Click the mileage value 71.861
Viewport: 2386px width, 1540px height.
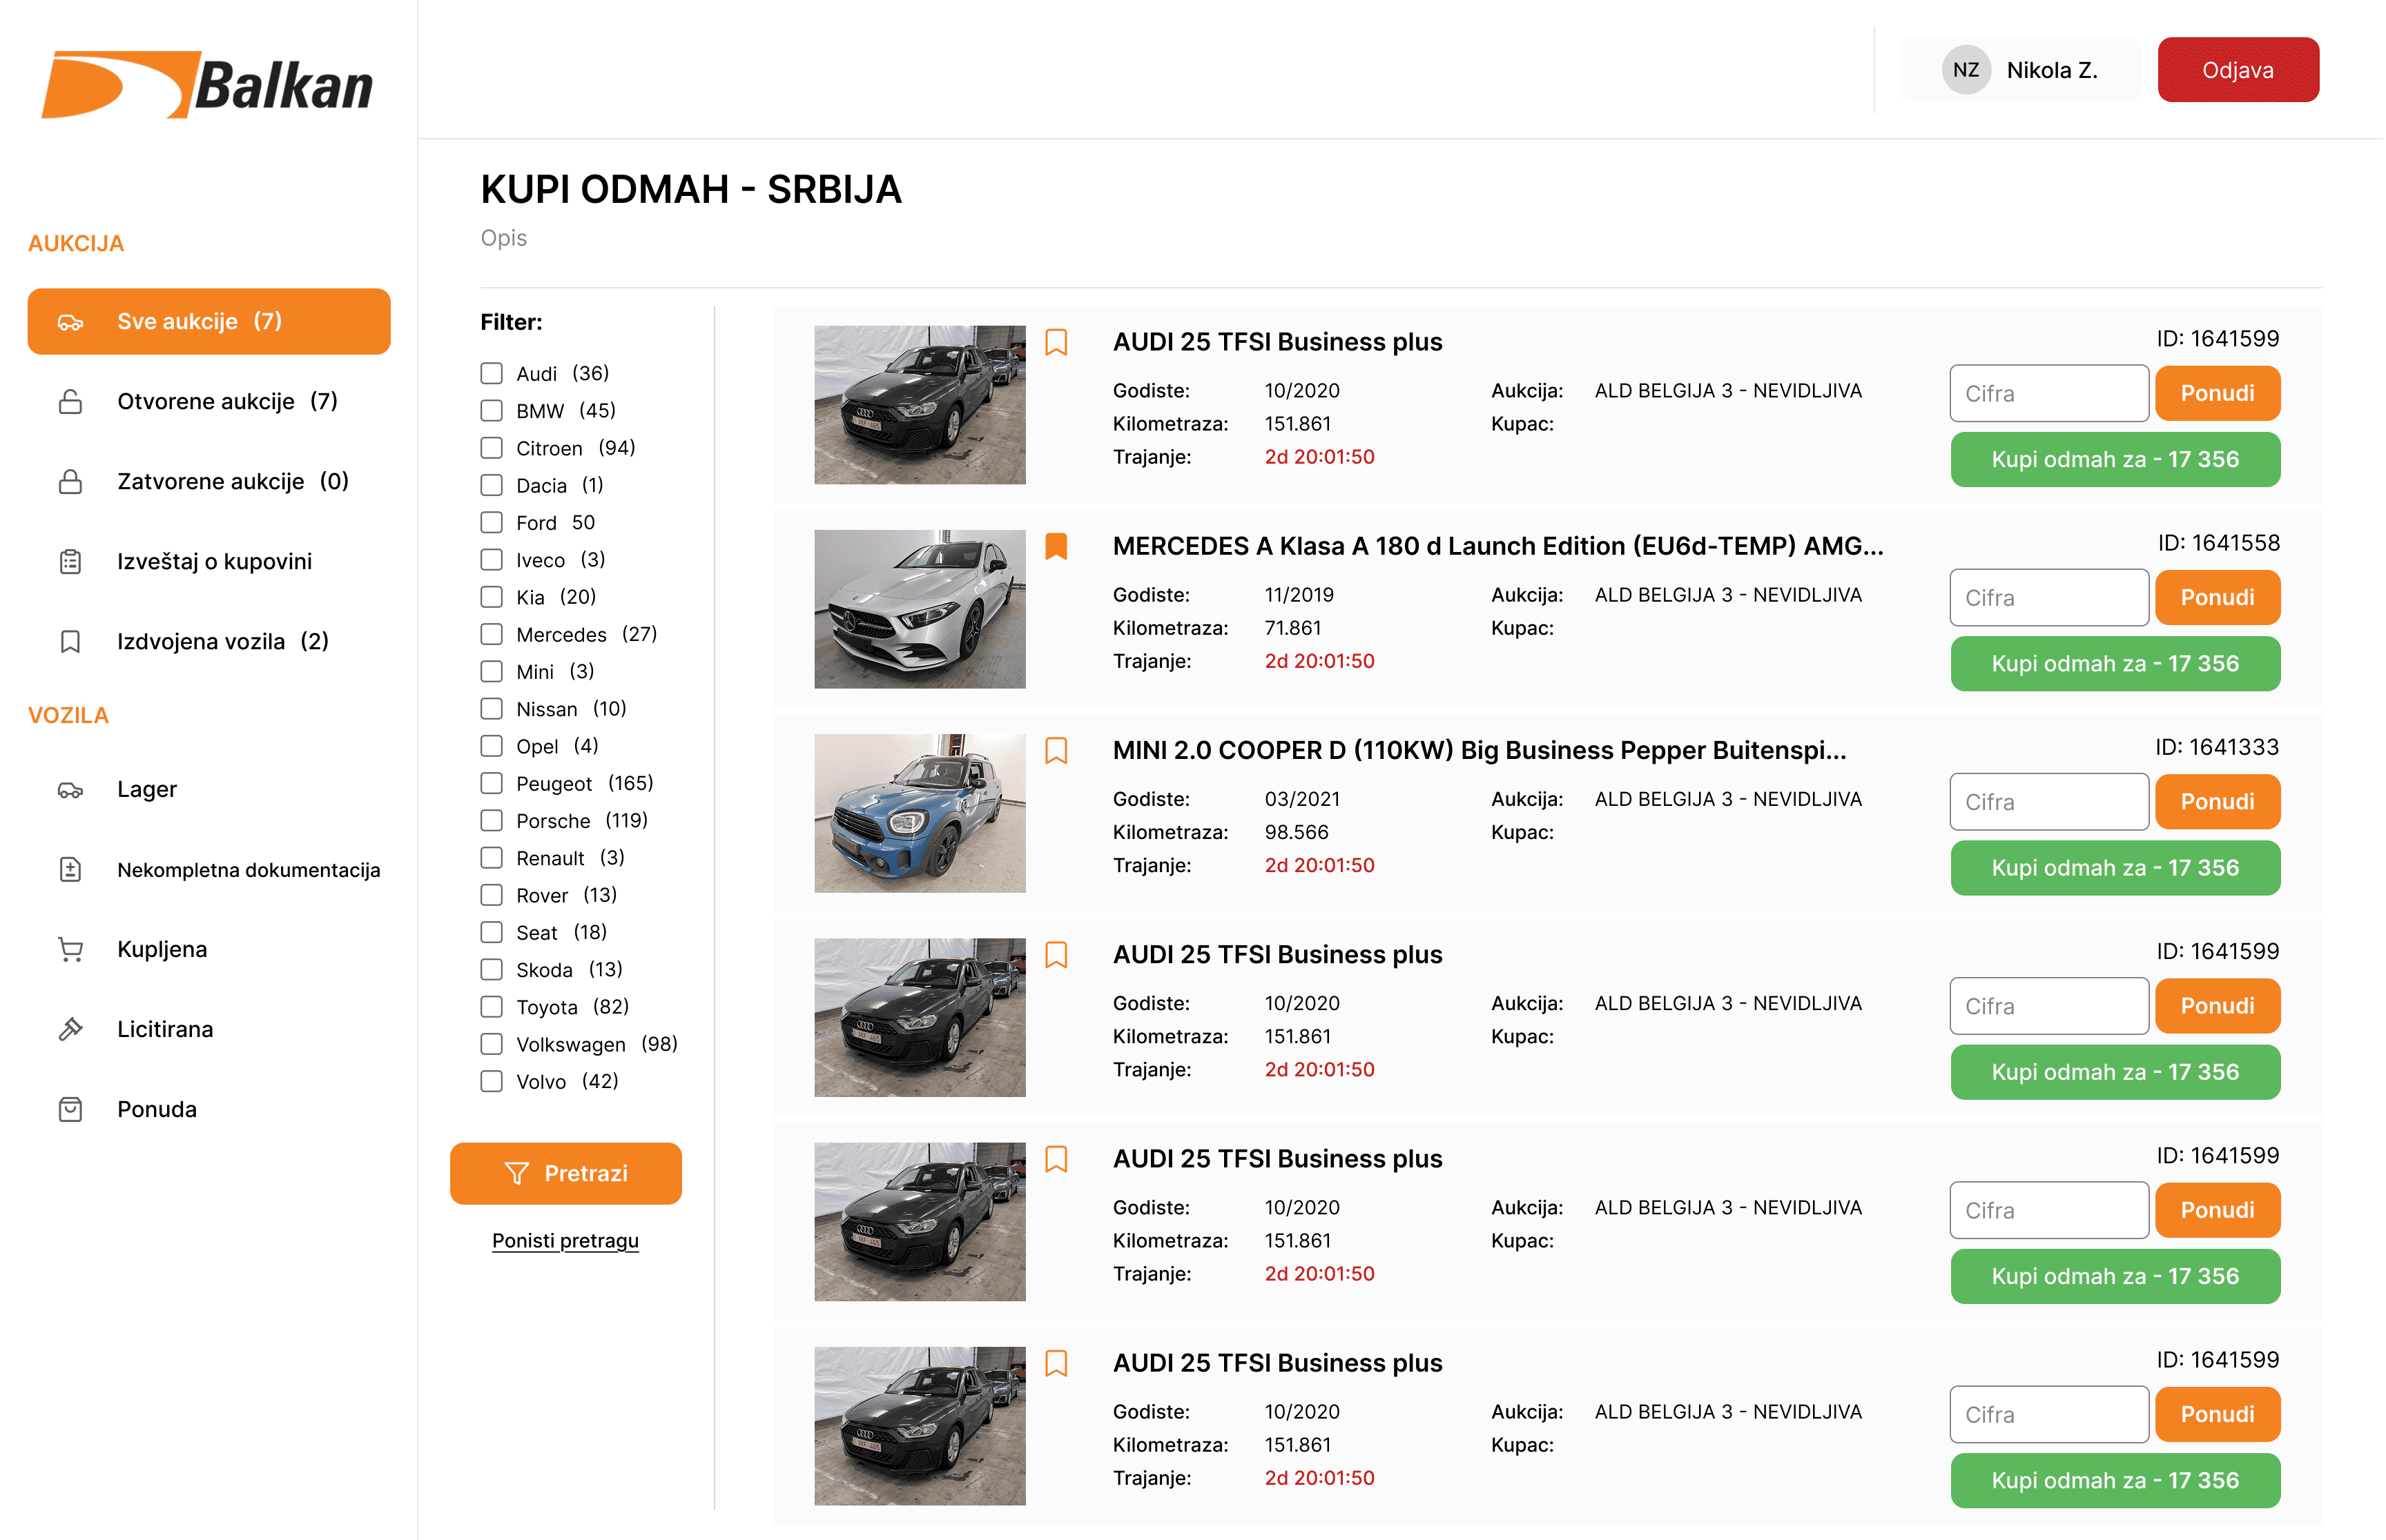coord(1292,628)
